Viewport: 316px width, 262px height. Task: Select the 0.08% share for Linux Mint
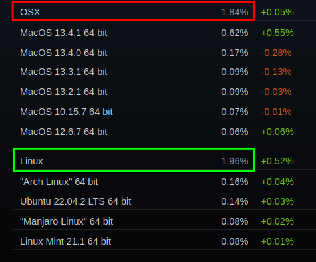pos(235,241)
